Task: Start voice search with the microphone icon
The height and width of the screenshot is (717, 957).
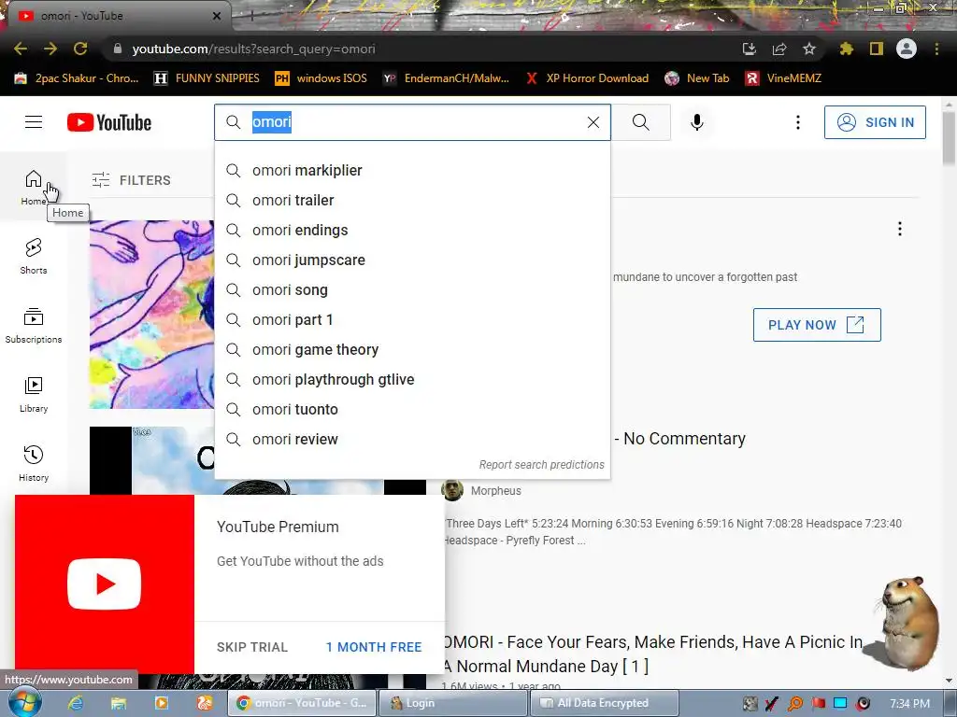Action: pyautogui.click(x=697, y=122)
